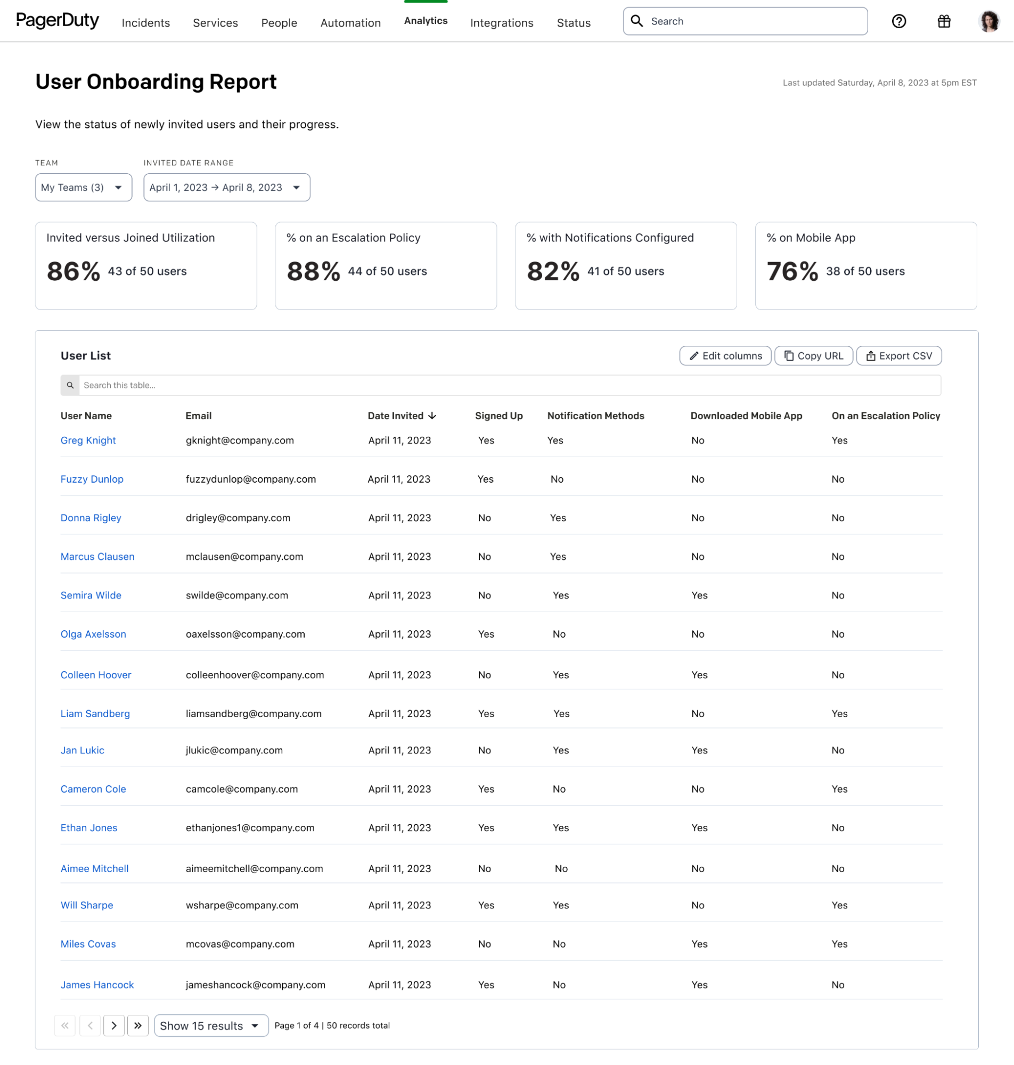
Task: Open the global search magnifier icon
Action: point(638,21)
